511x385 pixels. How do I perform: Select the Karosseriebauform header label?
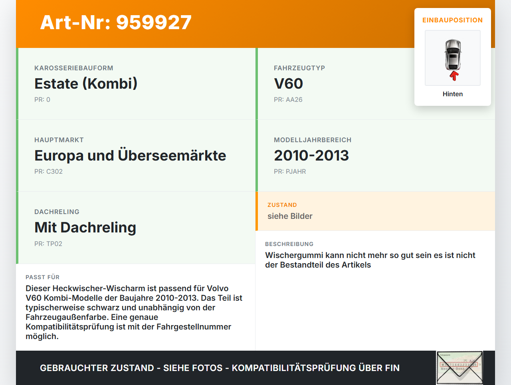click(x=74, y=68)
